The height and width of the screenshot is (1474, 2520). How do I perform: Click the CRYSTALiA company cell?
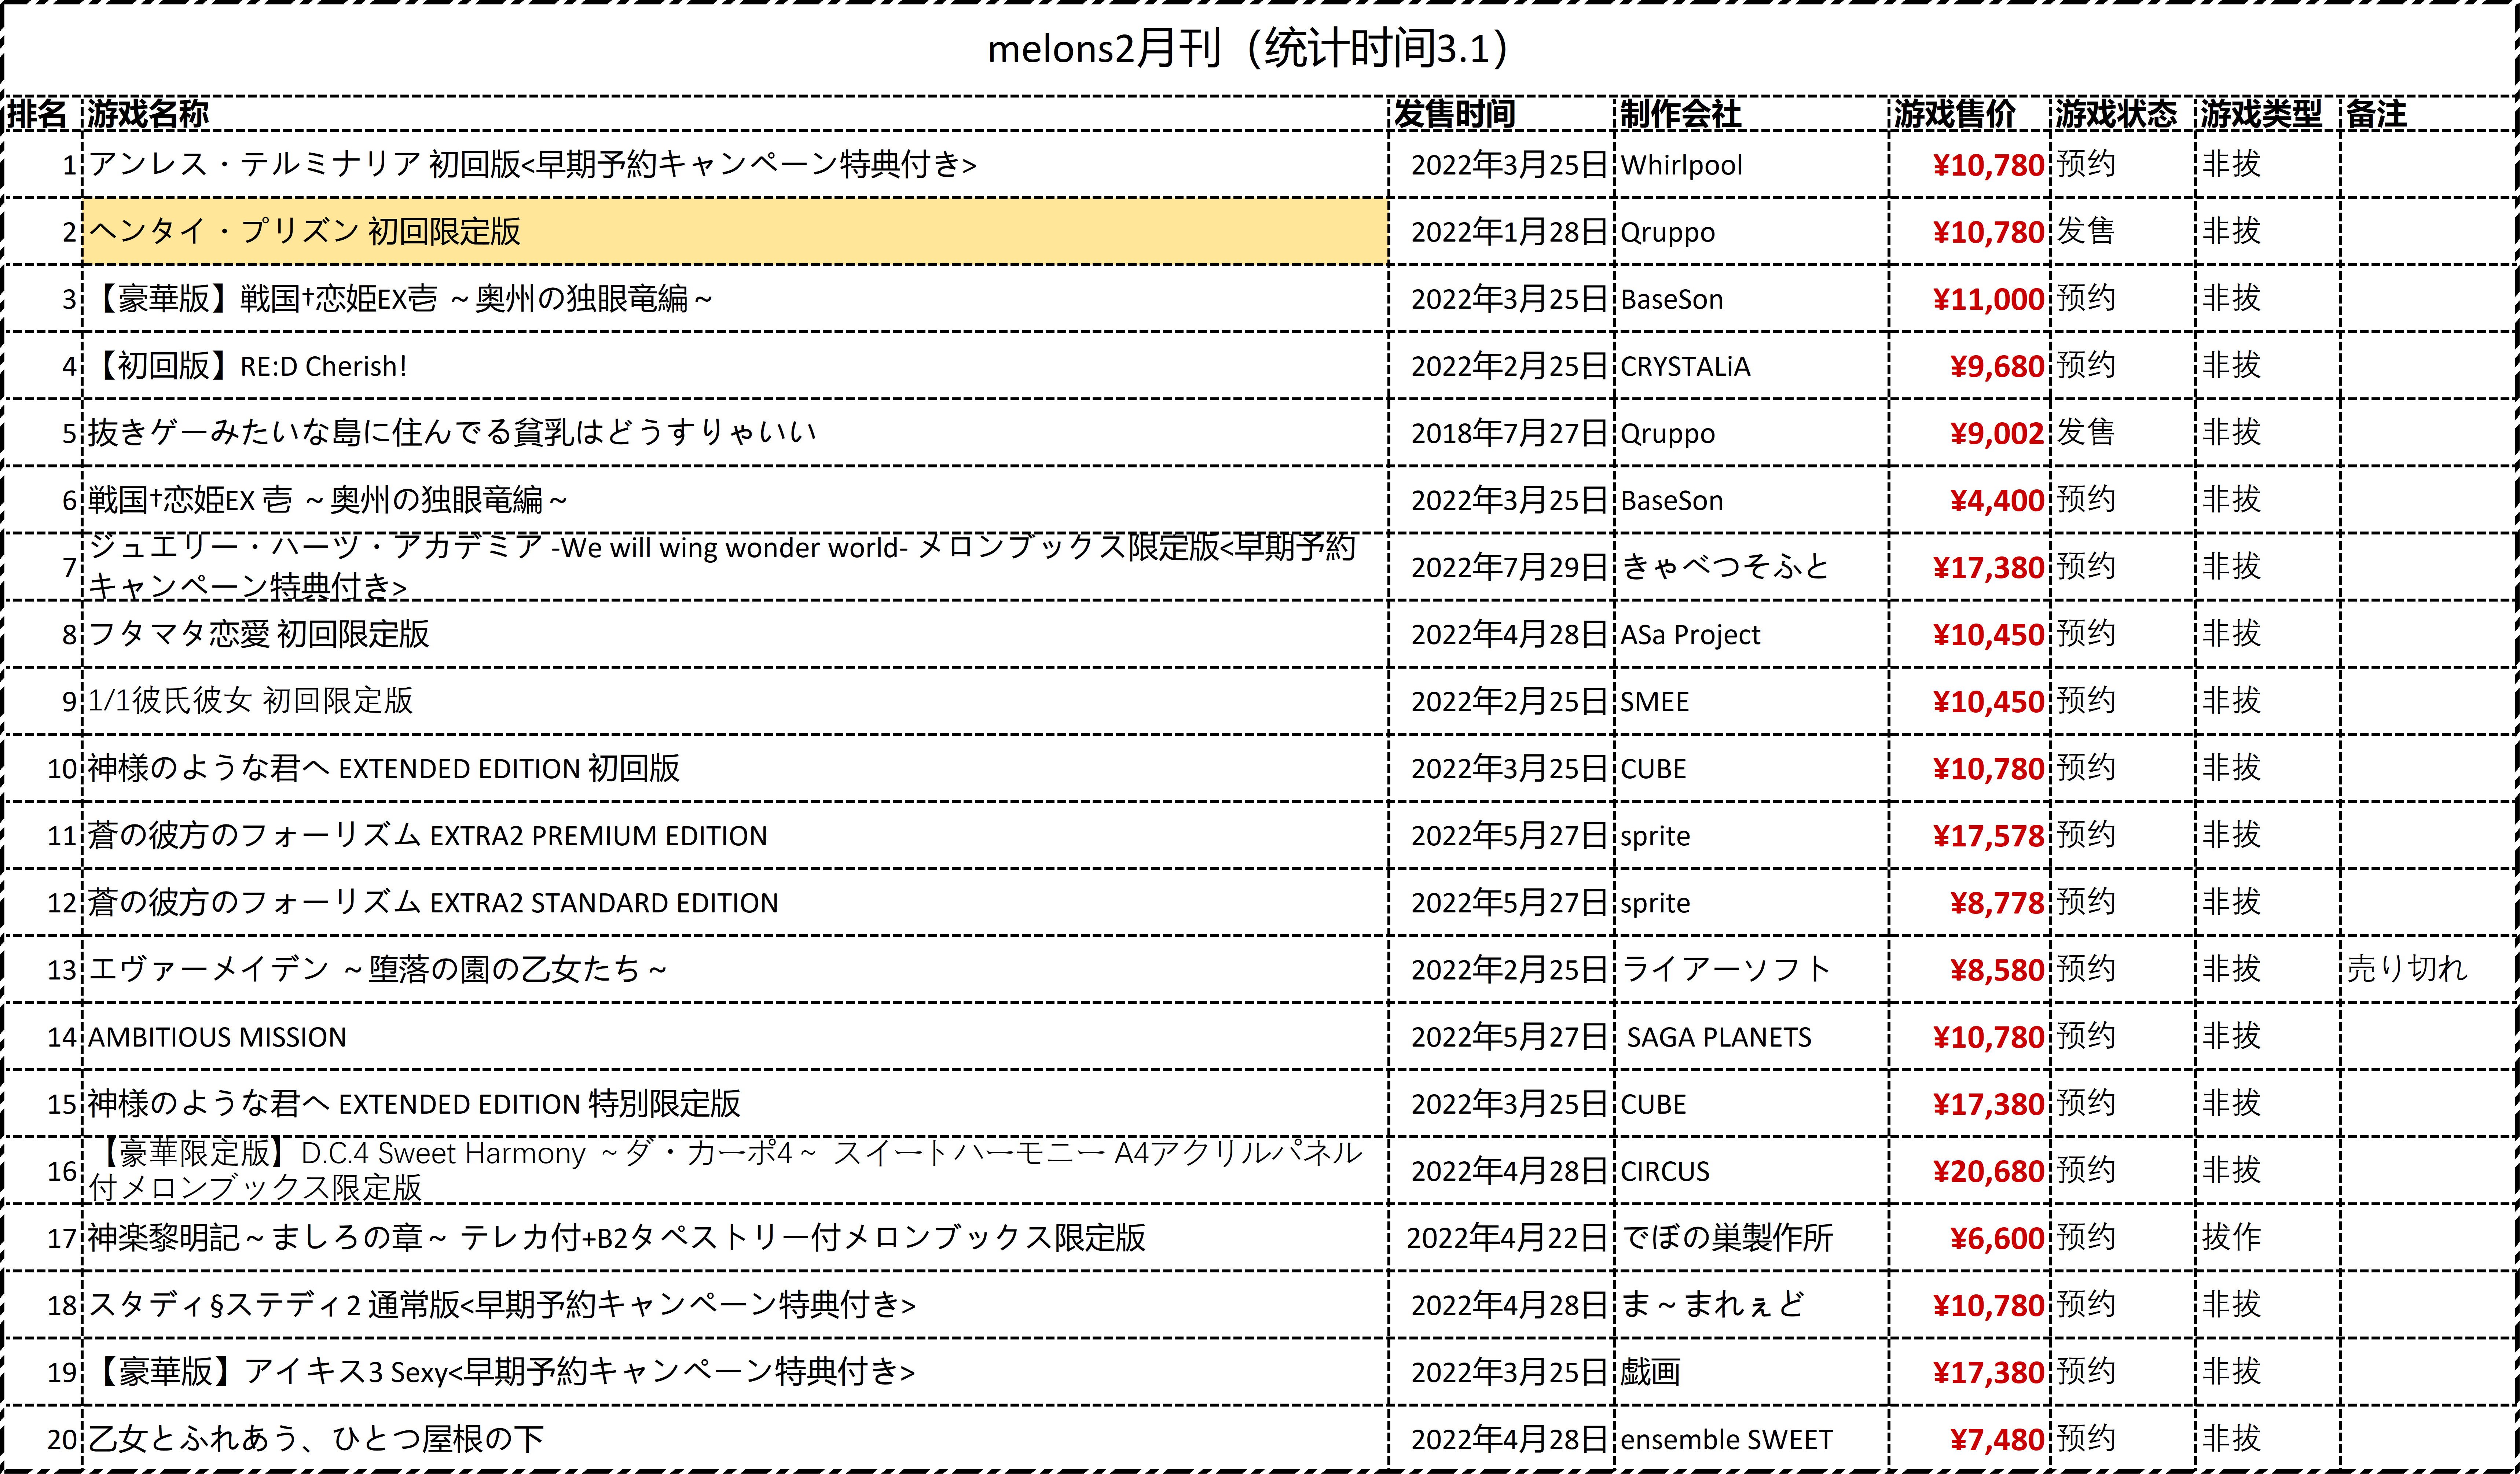pyautogui.click(x=1751, y=365)
